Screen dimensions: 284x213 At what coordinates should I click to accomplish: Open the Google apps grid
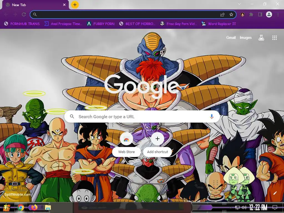pos(275,38)
